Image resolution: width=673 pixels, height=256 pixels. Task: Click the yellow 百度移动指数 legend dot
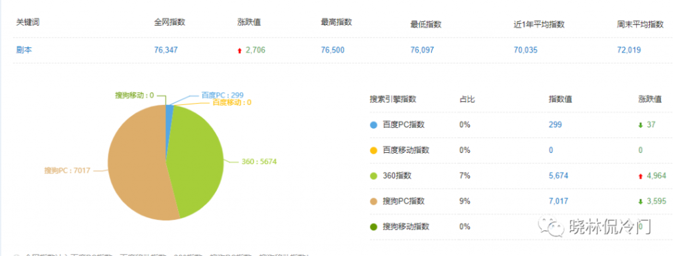tap(373, 150)
